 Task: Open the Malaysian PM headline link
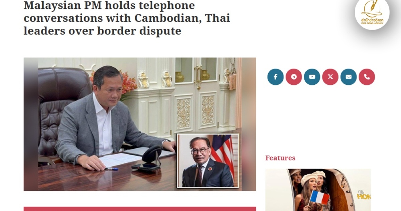(x=127, y=18)
